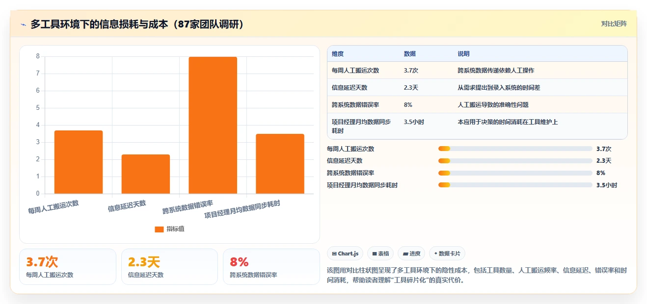Click the 8% value beside the progress bar
This screenshot has height=304, width=647.
coord(601,173)
